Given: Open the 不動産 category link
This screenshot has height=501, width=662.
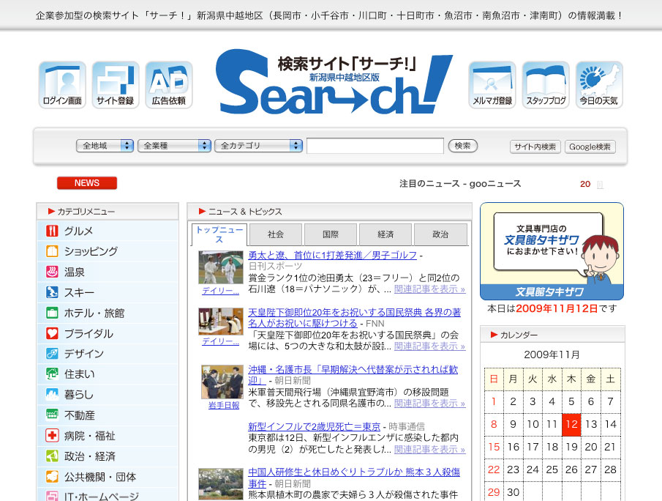Looking at the screenshot, I should (80, 415).
